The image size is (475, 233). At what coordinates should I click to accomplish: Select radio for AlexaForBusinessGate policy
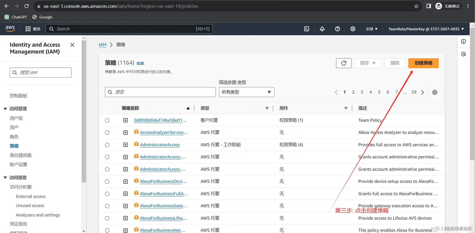point(107,206)
